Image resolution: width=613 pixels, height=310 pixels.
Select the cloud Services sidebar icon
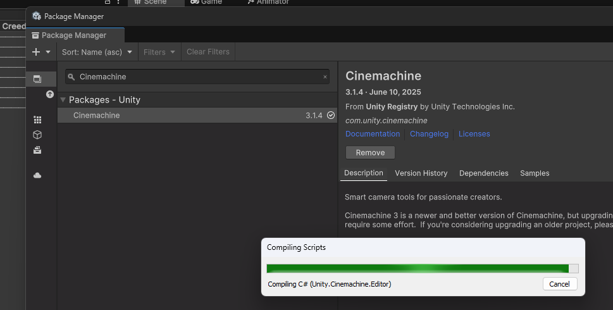click(x=37, y=175)
